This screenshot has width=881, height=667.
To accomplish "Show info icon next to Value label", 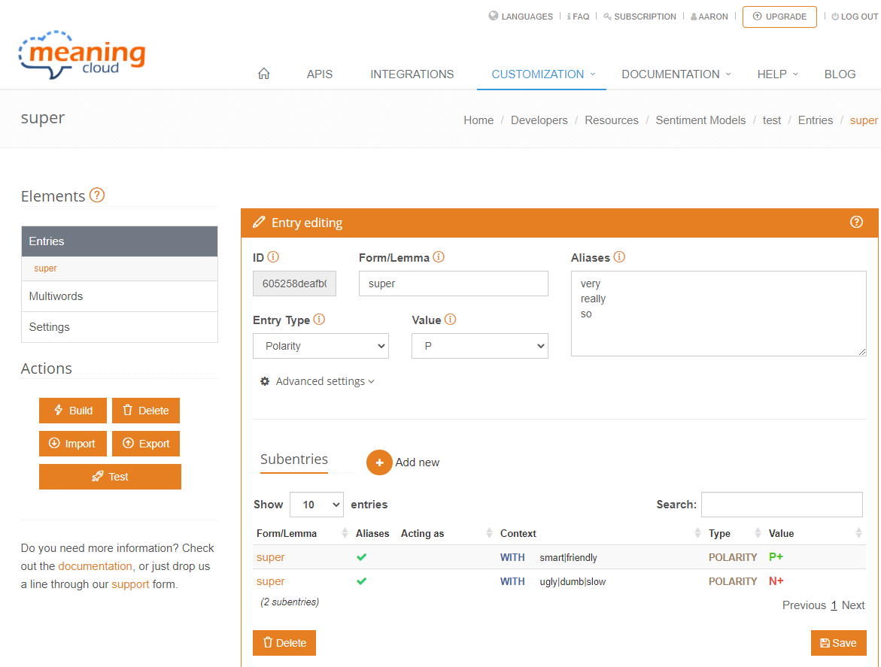I will tap(450, 320).
